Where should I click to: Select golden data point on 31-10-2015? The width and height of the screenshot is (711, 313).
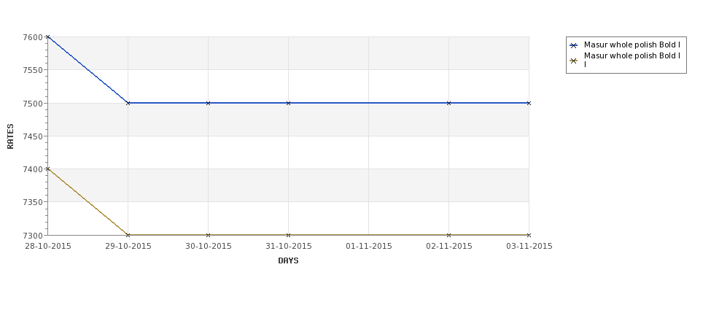288,235
